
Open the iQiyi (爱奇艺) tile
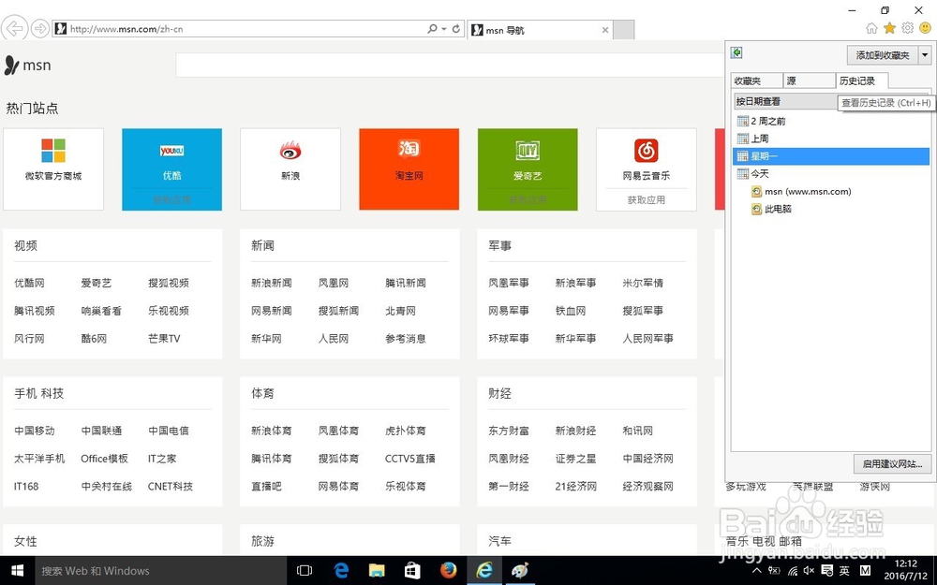[528, 169]
